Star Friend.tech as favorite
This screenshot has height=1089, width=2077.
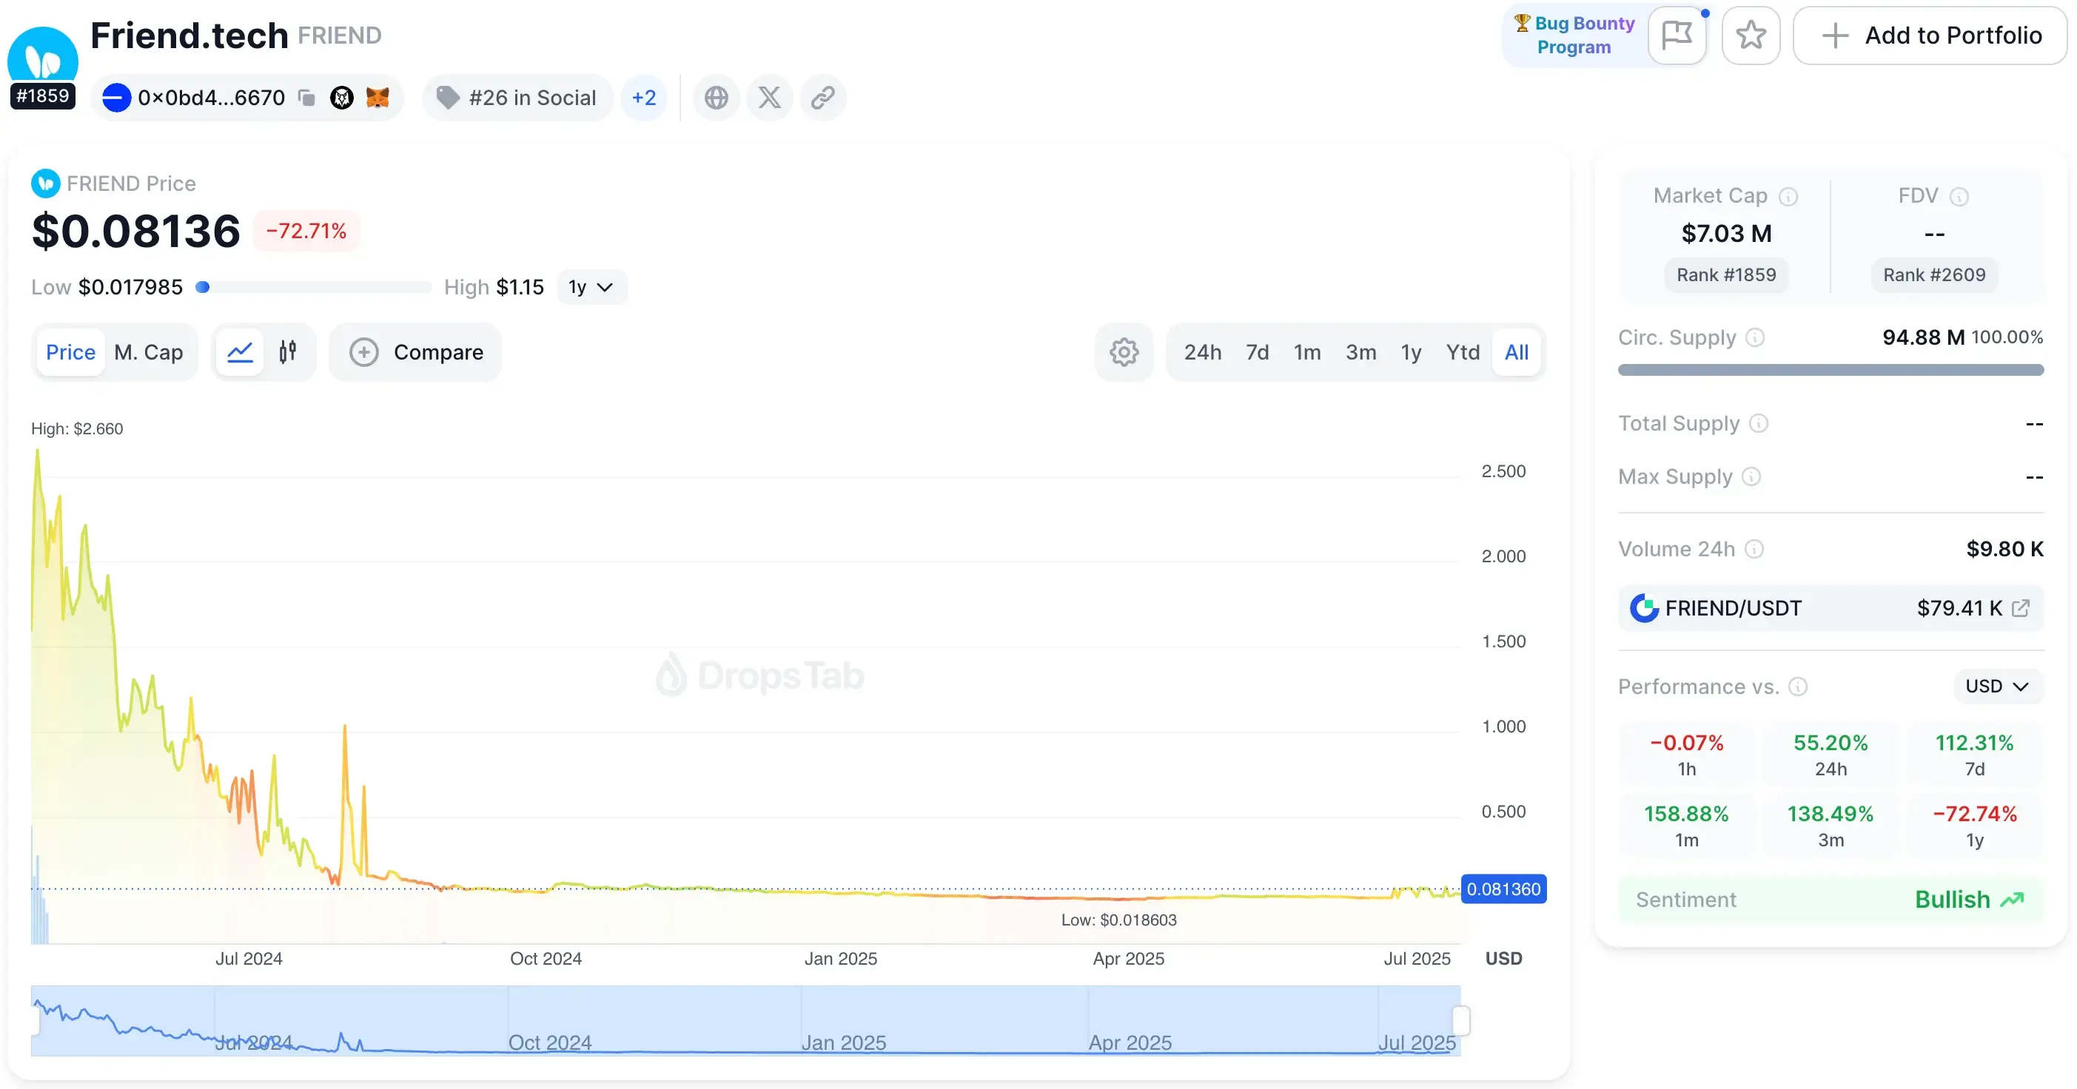(1751, 36)
